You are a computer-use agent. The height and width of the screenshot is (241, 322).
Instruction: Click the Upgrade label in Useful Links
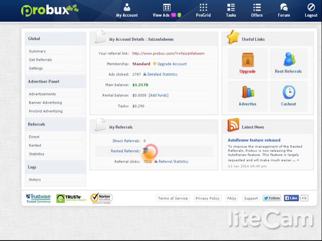[x=248, y=71]
